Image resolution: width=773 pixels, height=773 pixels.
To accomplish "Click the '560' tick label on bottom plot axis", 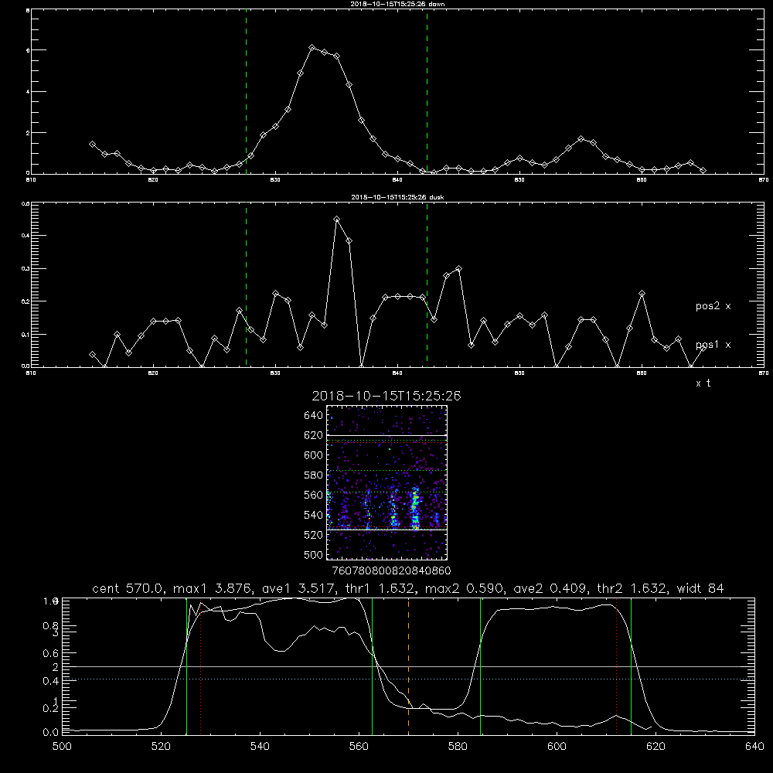I will pyautogui.click(x=359, y=747).
